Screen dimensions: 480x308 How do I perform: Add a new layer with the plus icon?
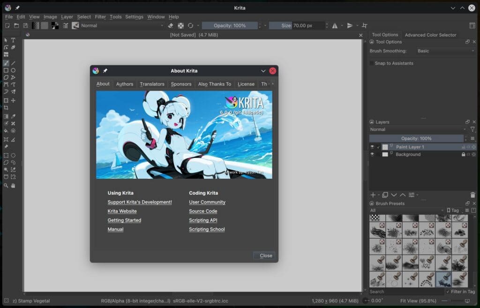pyautogui.click(x=373, y=195)
